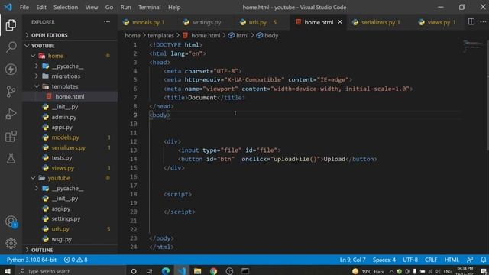Open the Run menu
This screenshot has width=489, height=275.
point(125,7)
